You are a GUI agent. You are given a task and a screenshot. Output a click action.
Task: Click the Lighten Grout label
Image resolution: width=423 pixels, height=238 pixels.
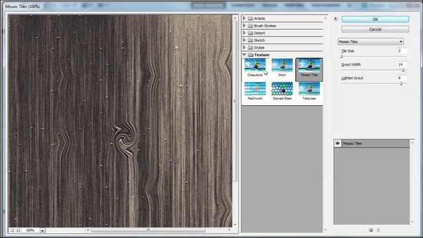coord(352,78)
